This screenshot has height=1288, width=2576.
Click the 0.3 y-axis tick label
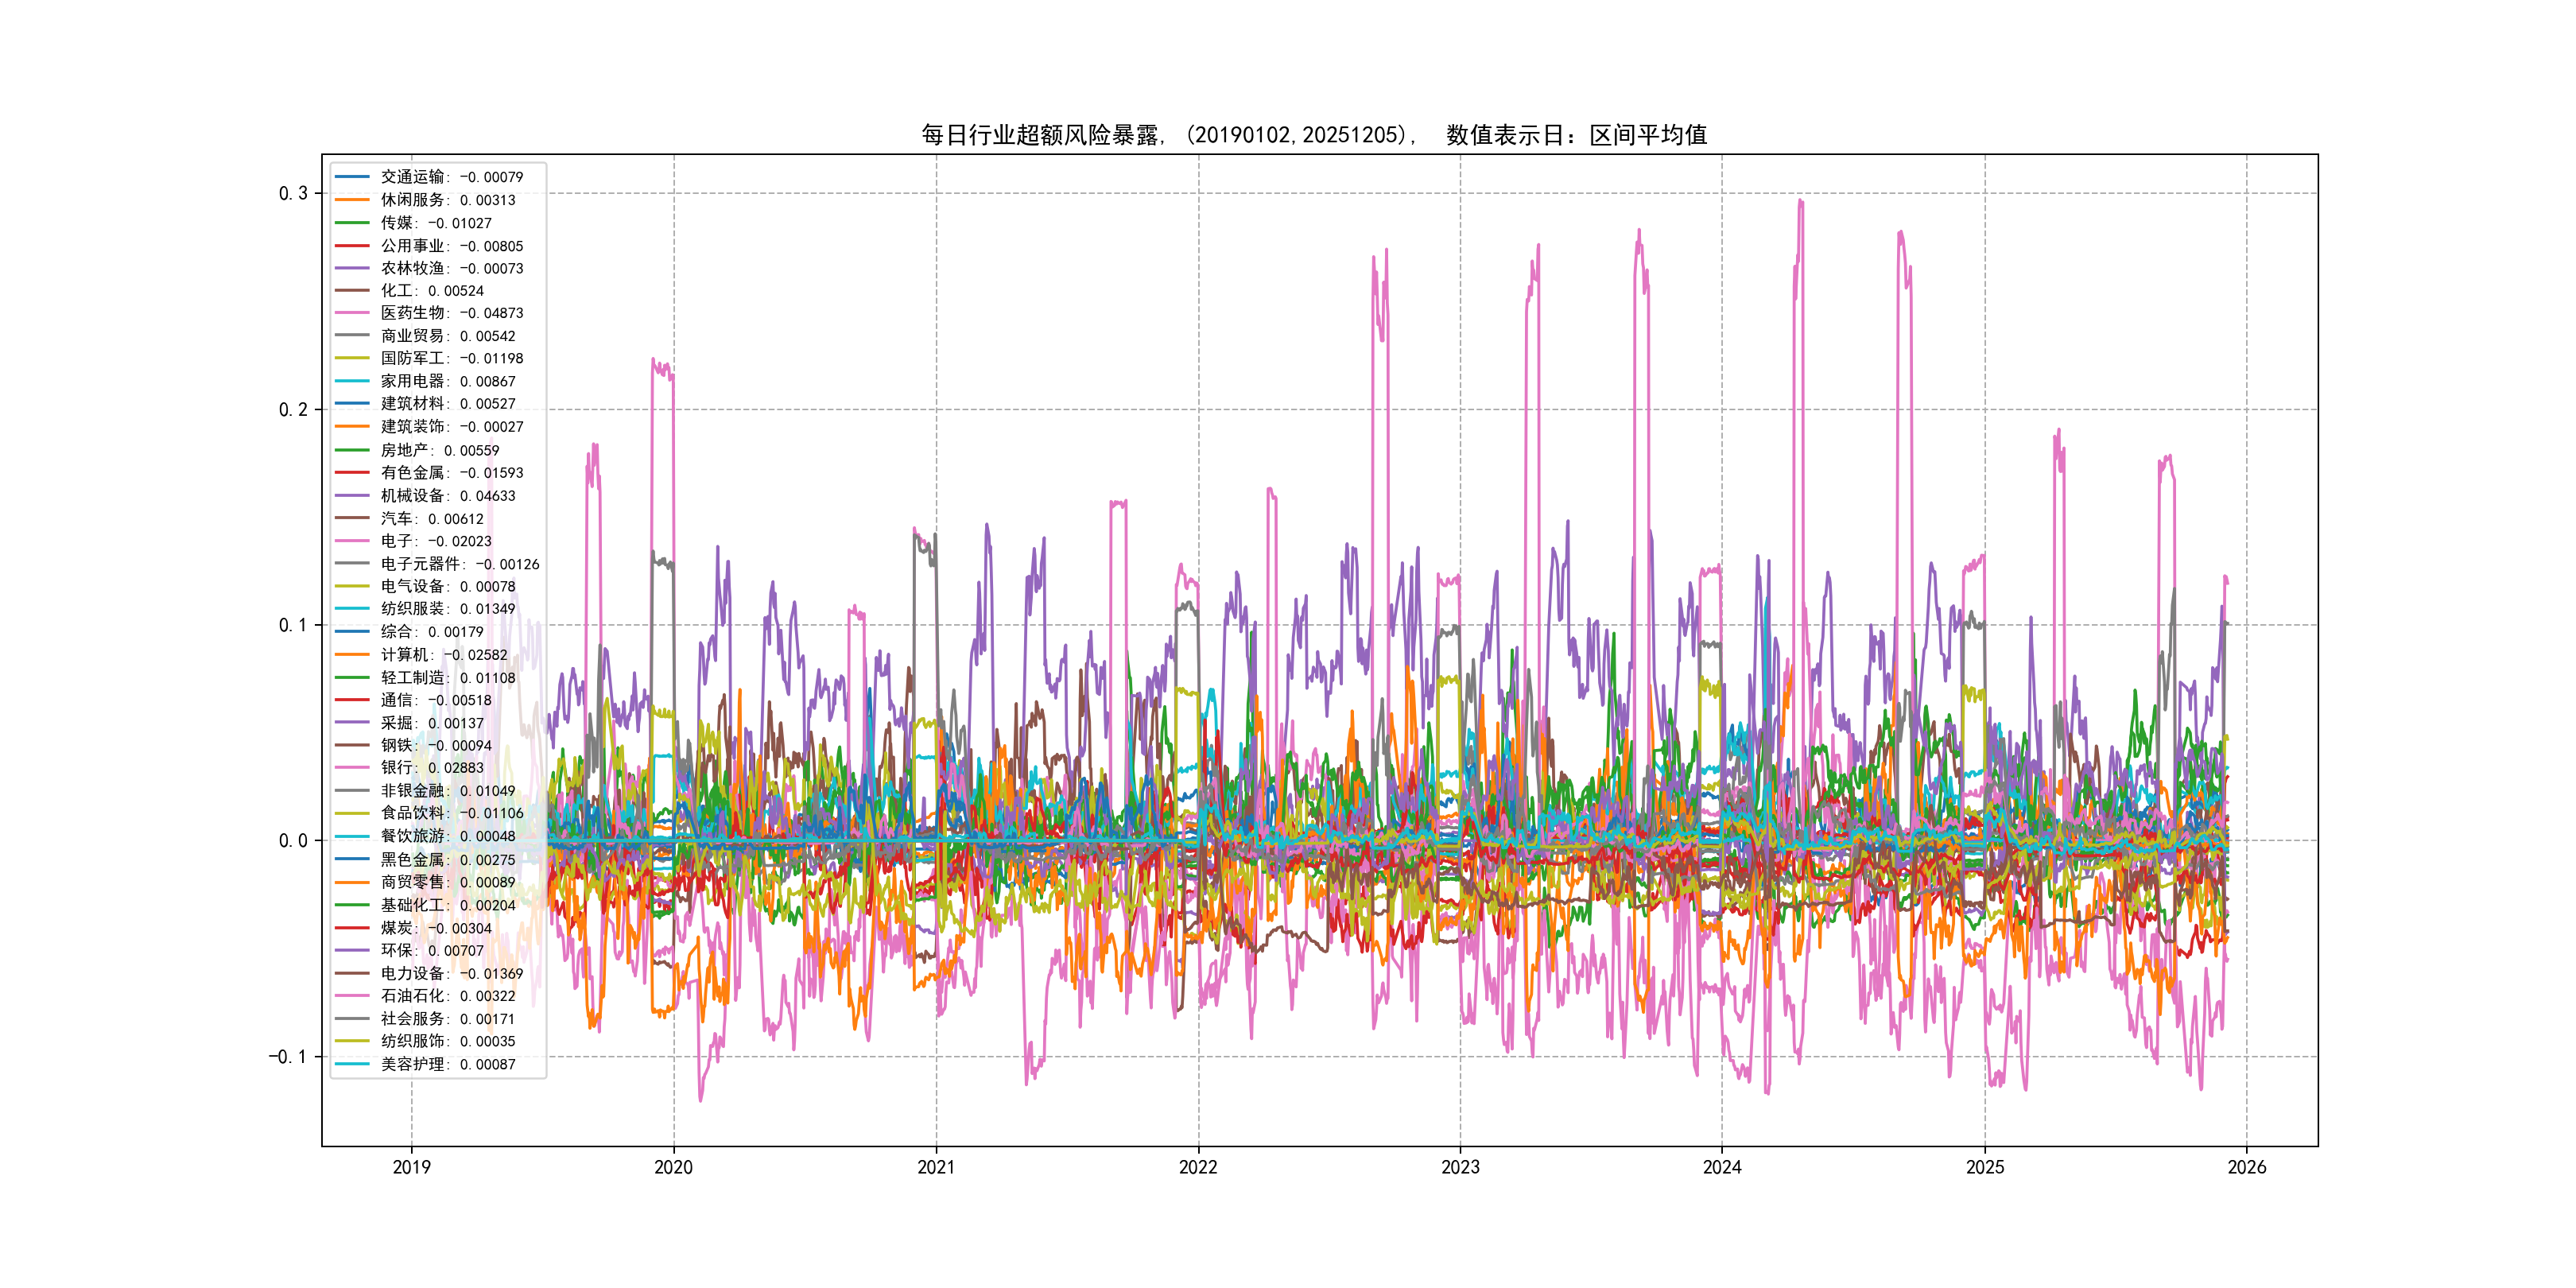coord(293,193)
